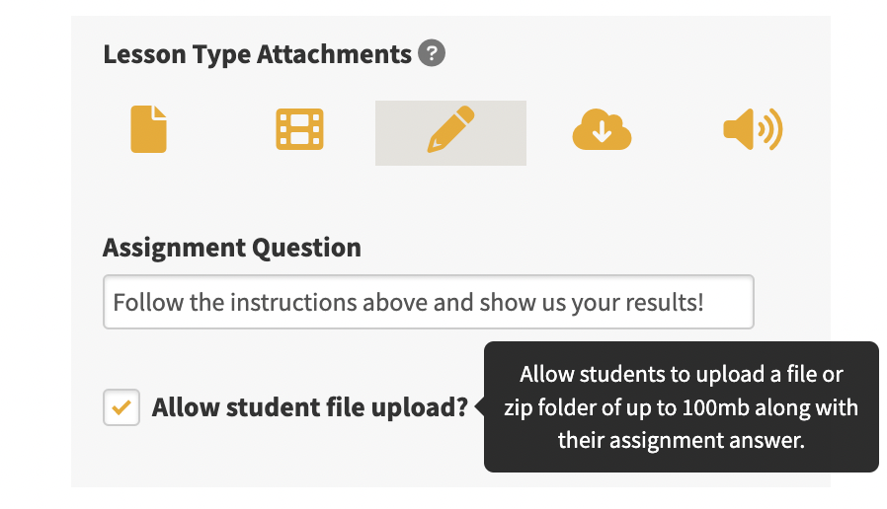Image resolution: width=887 pixels, height=509 pixels.
Task: Focus the Assignment Question text field
Action: 429,302
